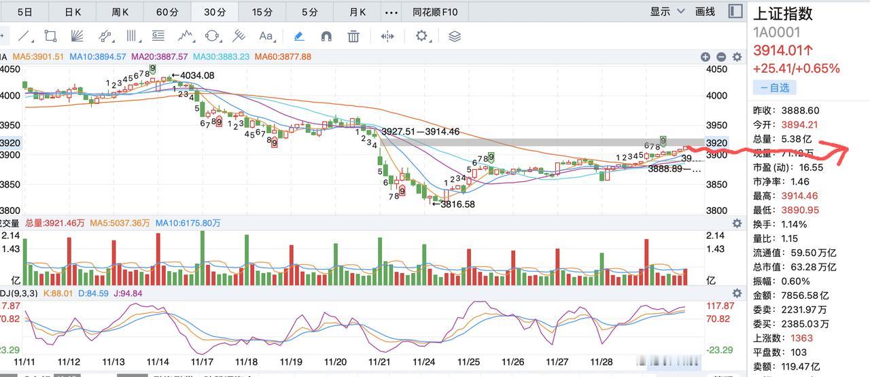870x377 pixels.
Task: Select the circle/ellipse drawing tool
Action: click(x=213, y=36)
